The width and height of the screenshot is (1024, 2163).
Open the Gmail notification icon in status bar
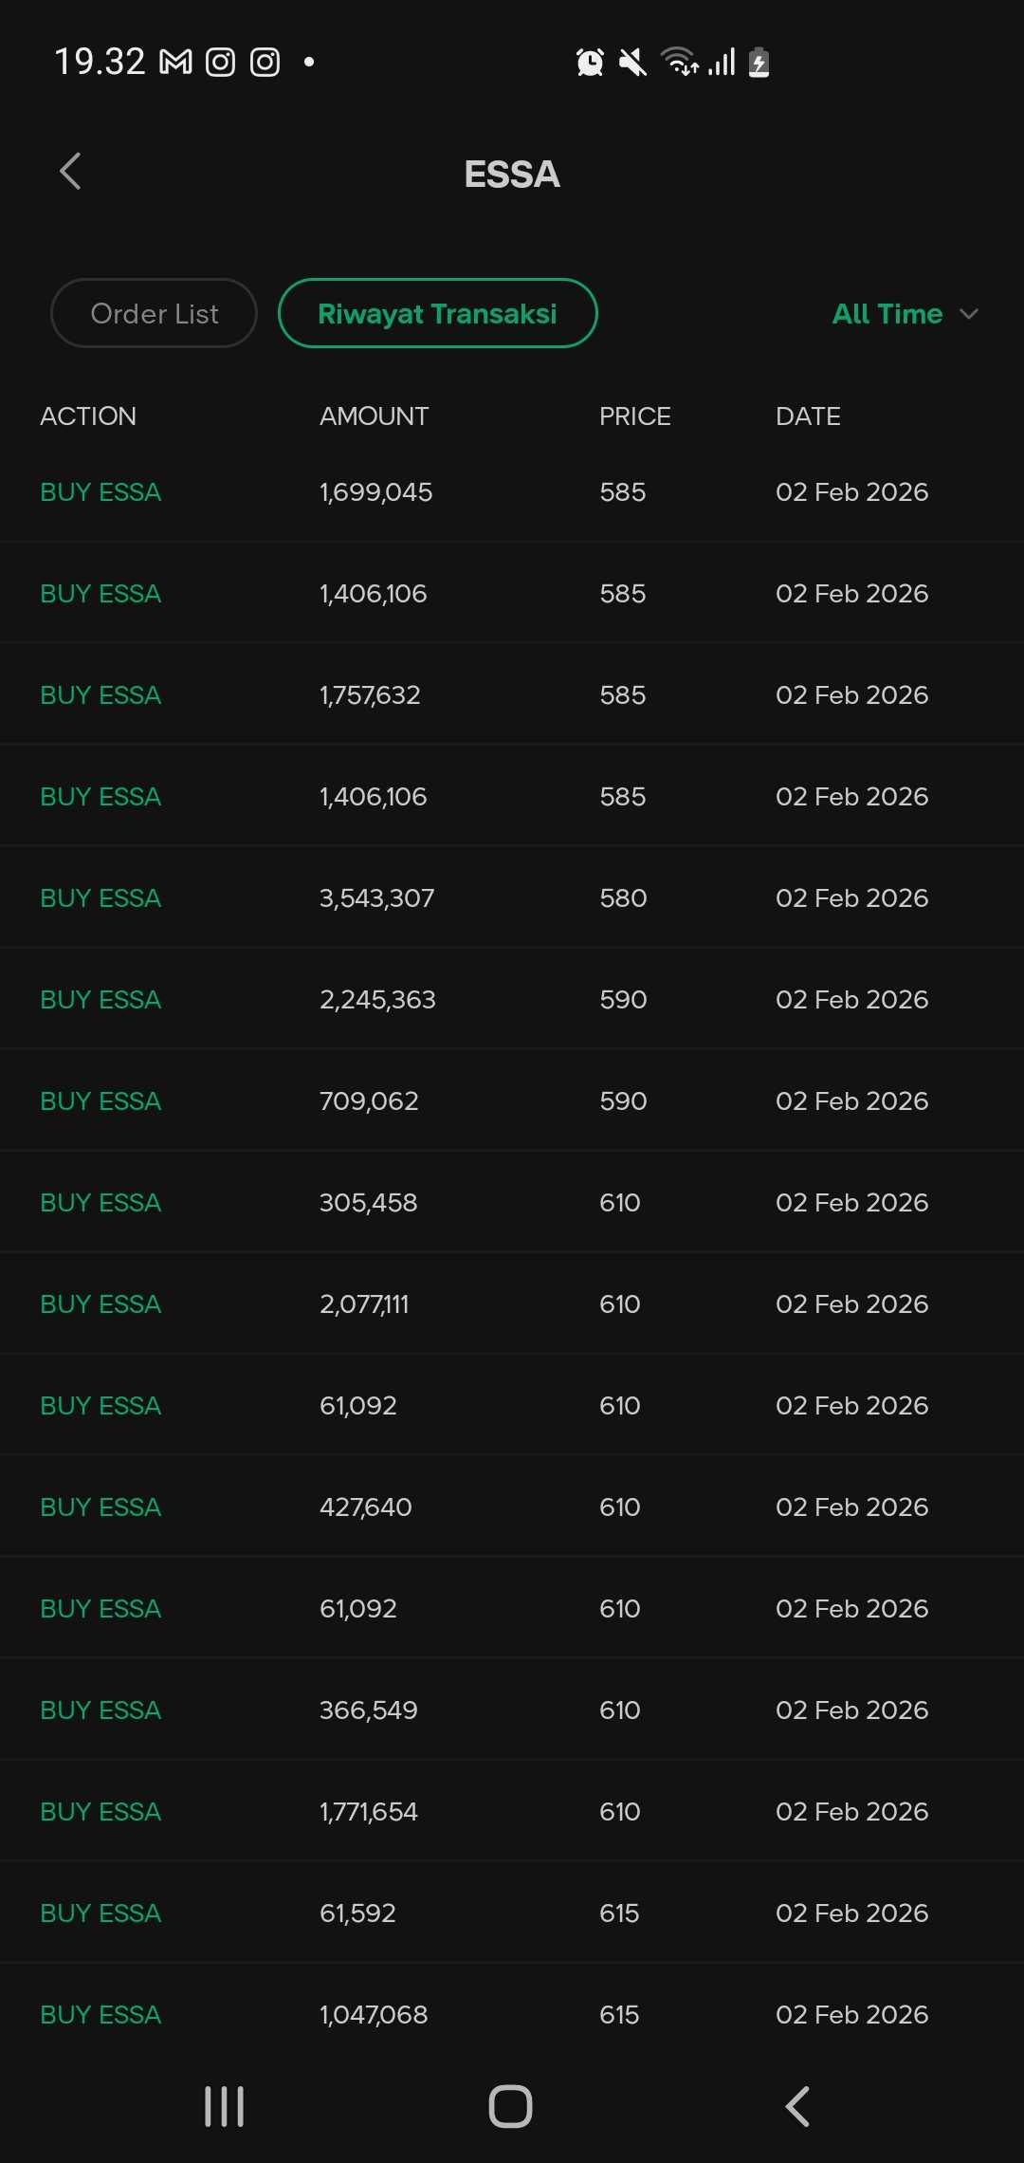(175, 63)
